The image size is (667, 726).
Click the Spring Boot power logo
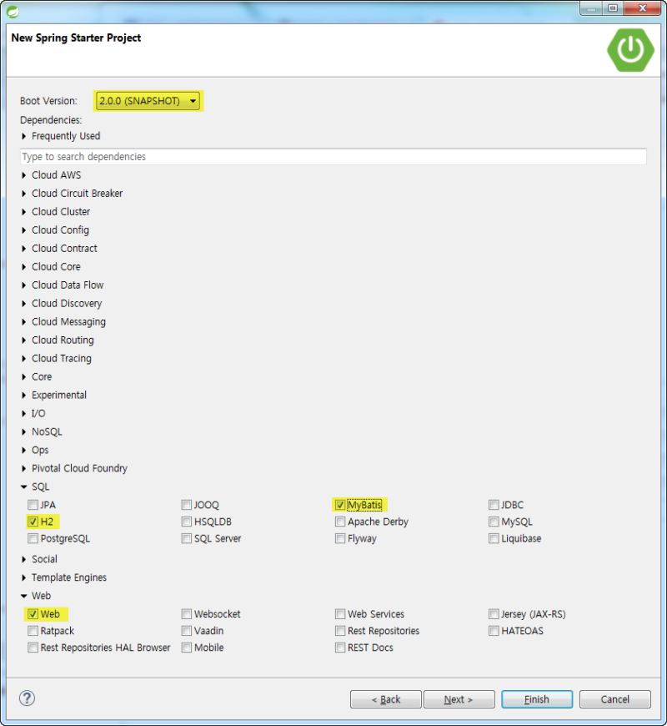(630, 50)
